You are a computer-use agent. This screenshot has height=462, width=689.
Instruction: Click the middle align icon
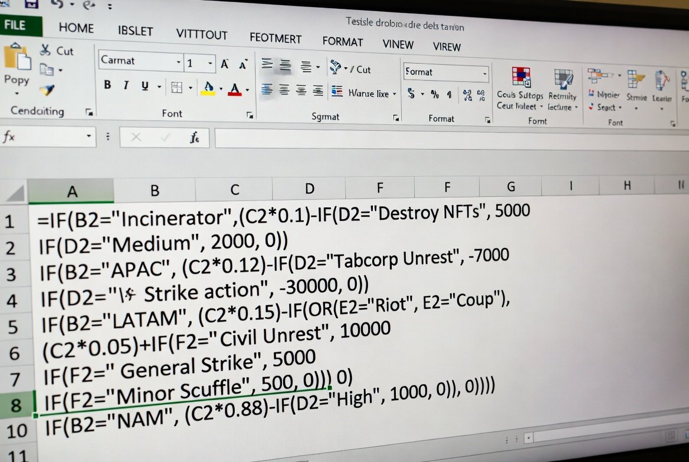pyautogui.click(x=286, y=65)
